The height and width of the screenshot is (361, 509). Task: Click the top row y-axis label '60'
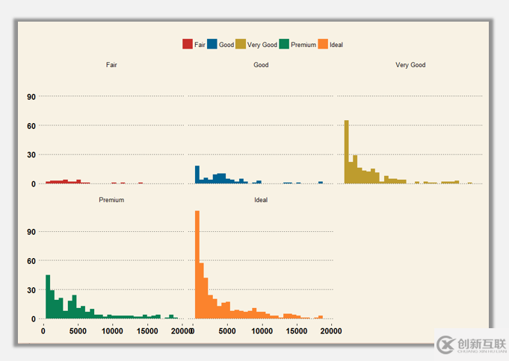31,126
